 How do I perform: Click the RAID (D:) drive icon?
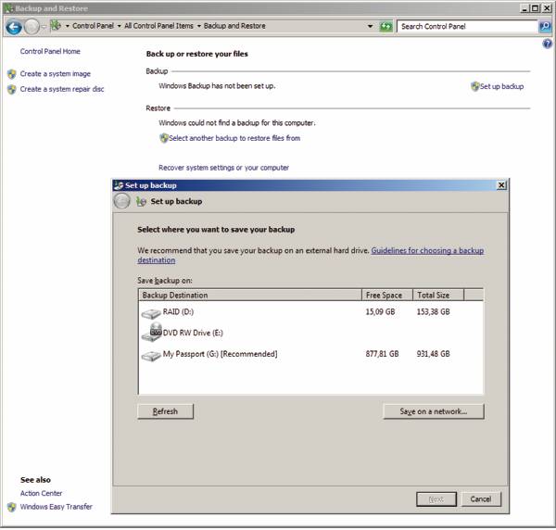click(x=151, y=313)
